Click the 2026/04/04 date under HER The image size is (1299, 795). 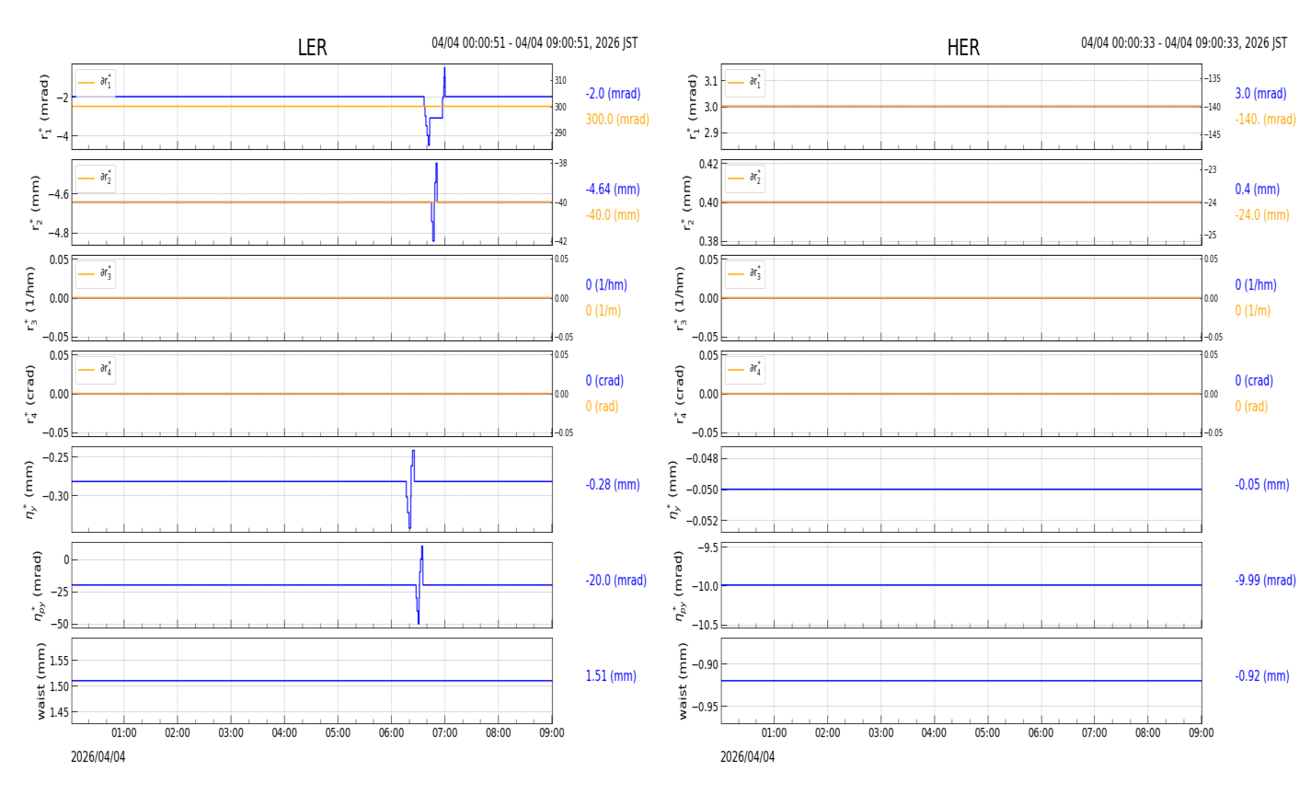748,757
